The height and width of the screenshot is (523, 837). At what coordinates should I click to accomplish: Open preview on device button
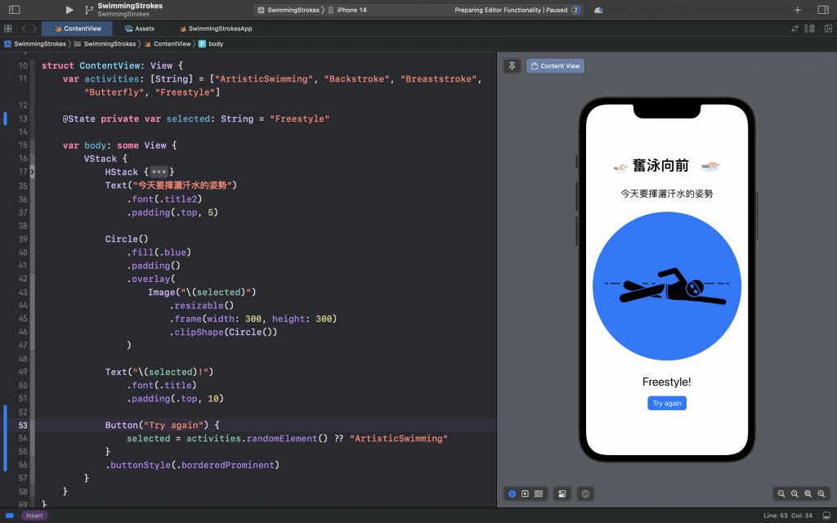tap(585, 494)
